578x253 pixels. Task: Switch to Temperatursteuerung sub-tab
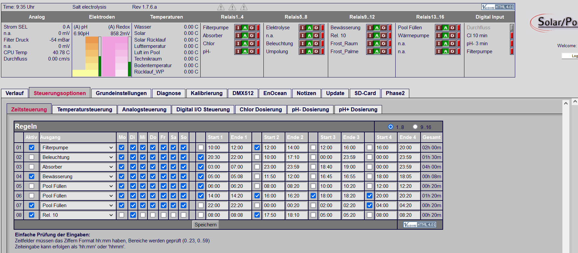(x=85, y=110)
